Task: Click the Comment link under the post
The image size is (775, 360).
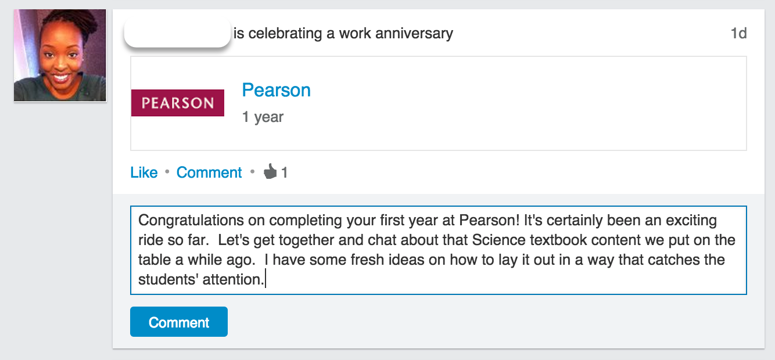Action: [x=209, y=172]
